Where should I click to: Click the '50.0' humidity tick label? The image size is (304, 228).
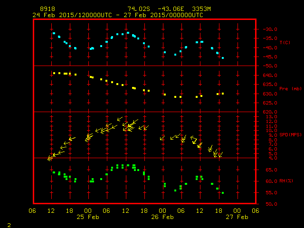(271, 204)
